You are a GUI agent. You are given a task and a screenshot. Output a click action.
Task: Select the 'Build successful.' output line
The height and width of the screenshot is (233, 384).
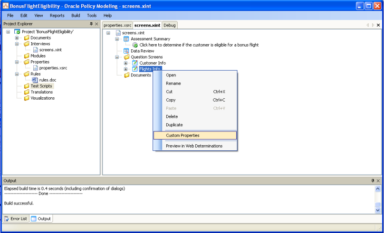click(19, 203)
